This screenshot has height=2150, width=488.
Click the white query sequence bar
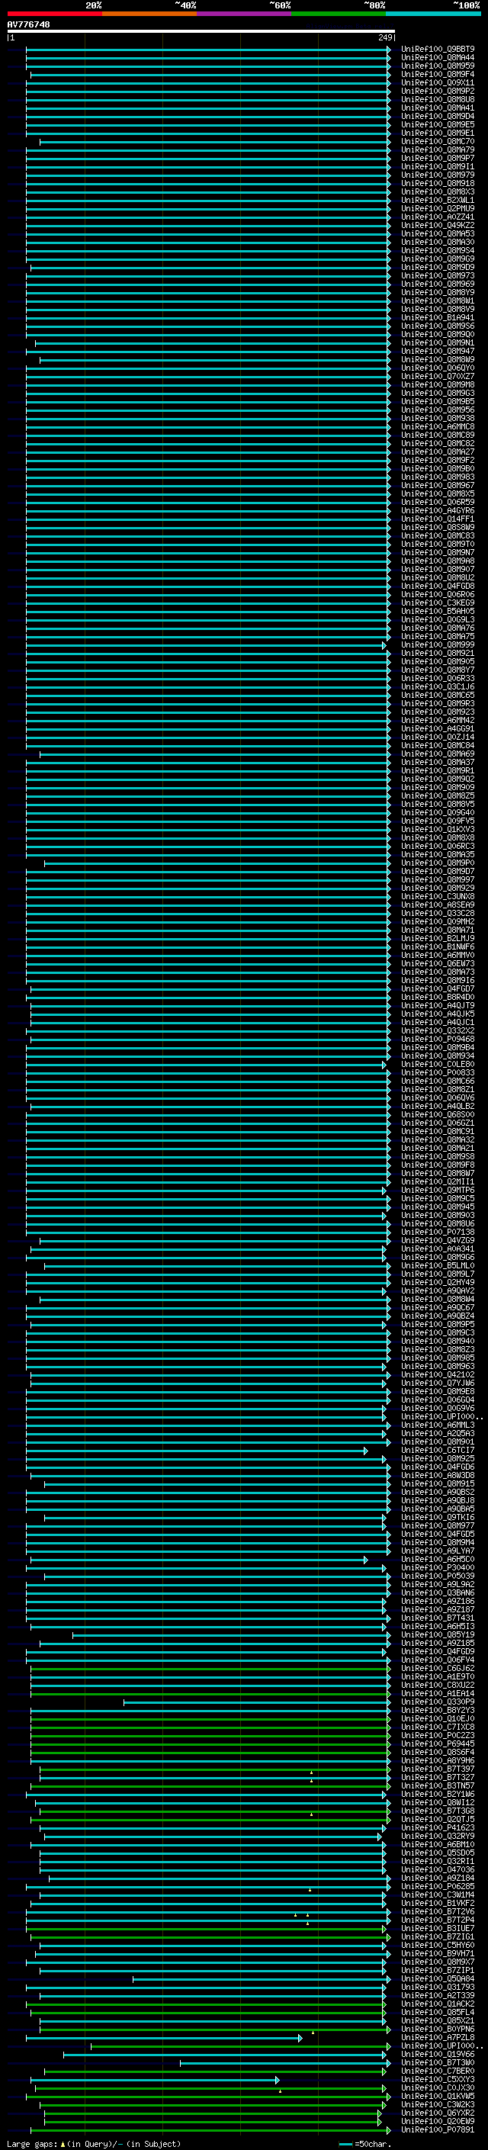point(201,31)
